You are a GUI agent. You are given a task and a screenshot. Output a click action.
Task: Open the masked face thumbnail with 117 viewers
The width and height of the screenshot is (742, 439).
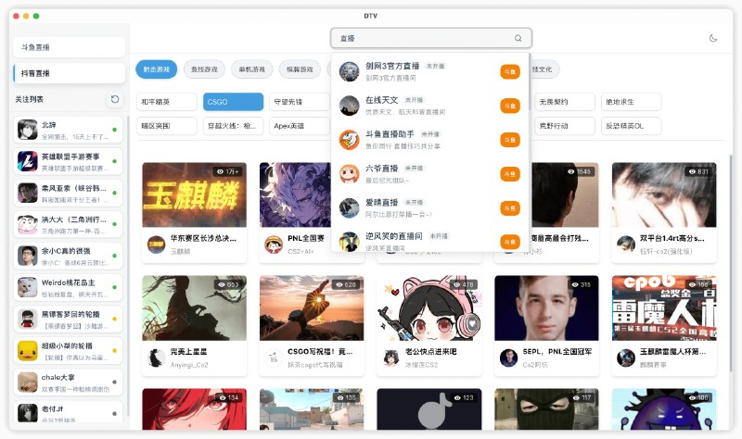pos(546,409)
